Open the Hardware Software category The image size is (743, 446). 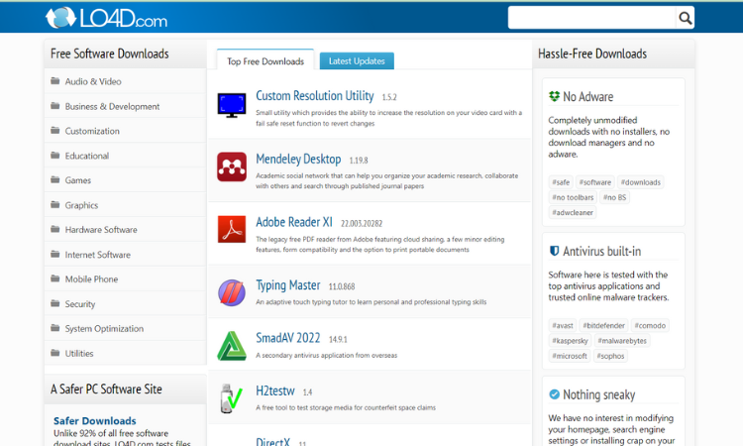pyautogui.click(x=101, y=230)
